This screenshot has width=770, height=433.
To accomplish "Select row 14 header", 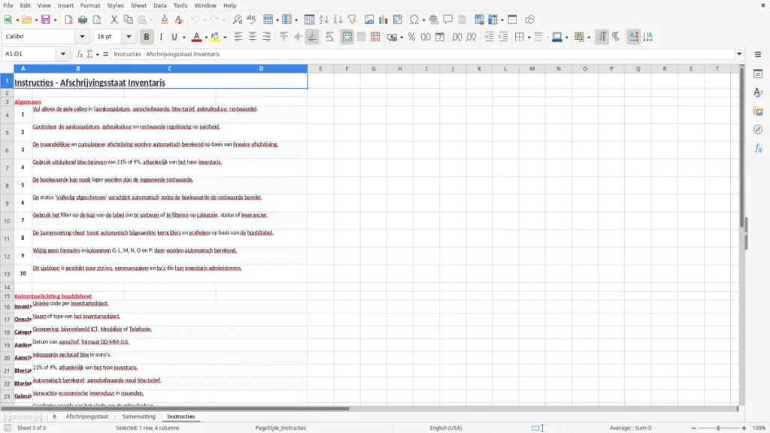I will [x=7, y=287].
